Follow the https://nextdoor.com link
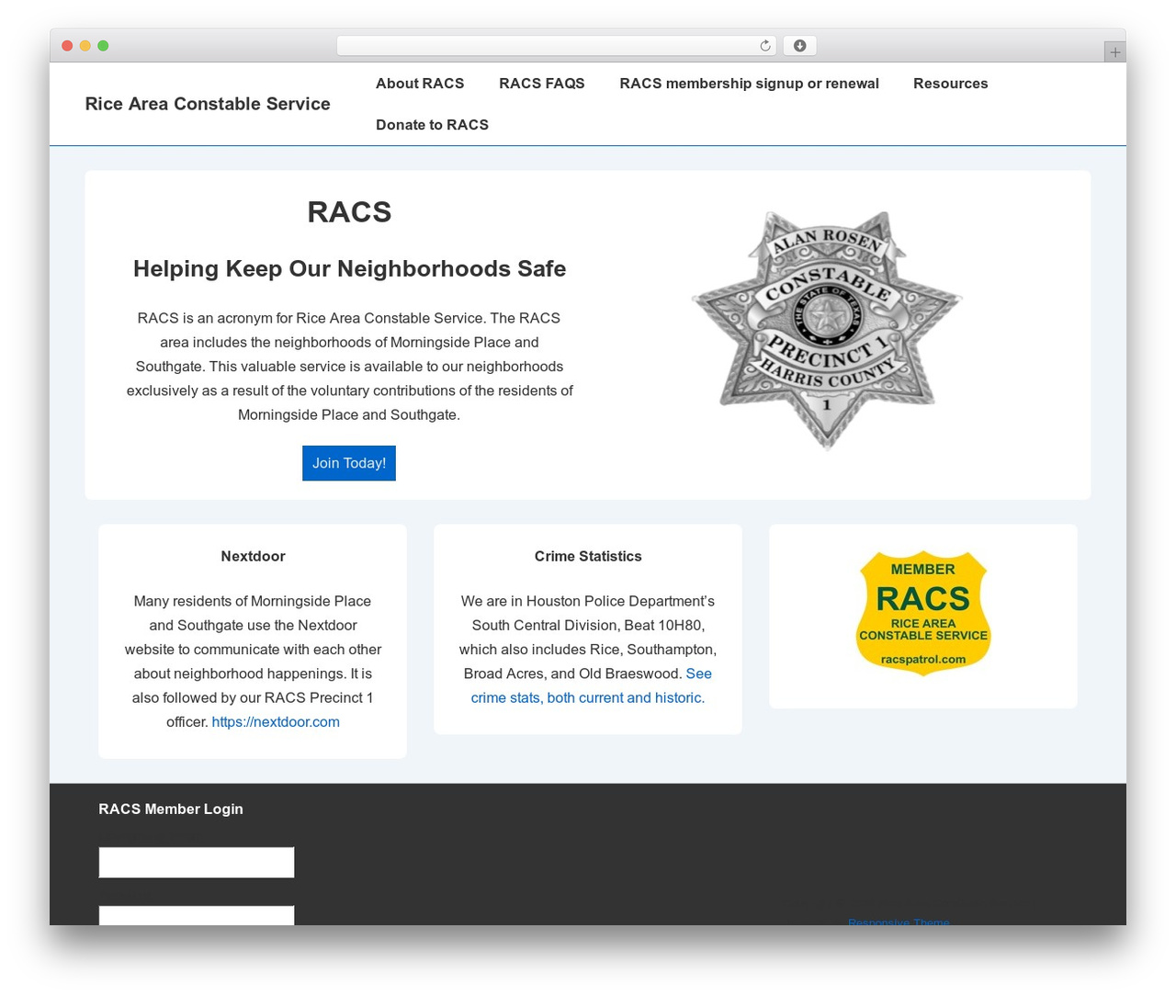The height and width of the screenshot is (996, 1176). (276, 722)
